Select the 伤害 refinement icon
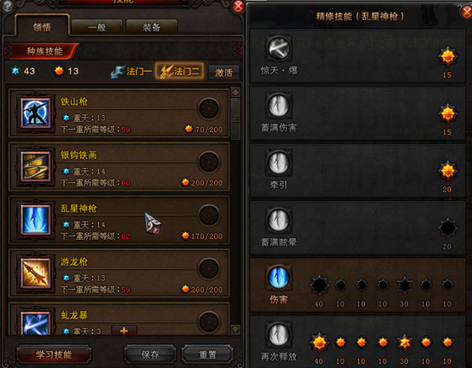The height and width of the screenshot is (368, 472). [279, 277]
